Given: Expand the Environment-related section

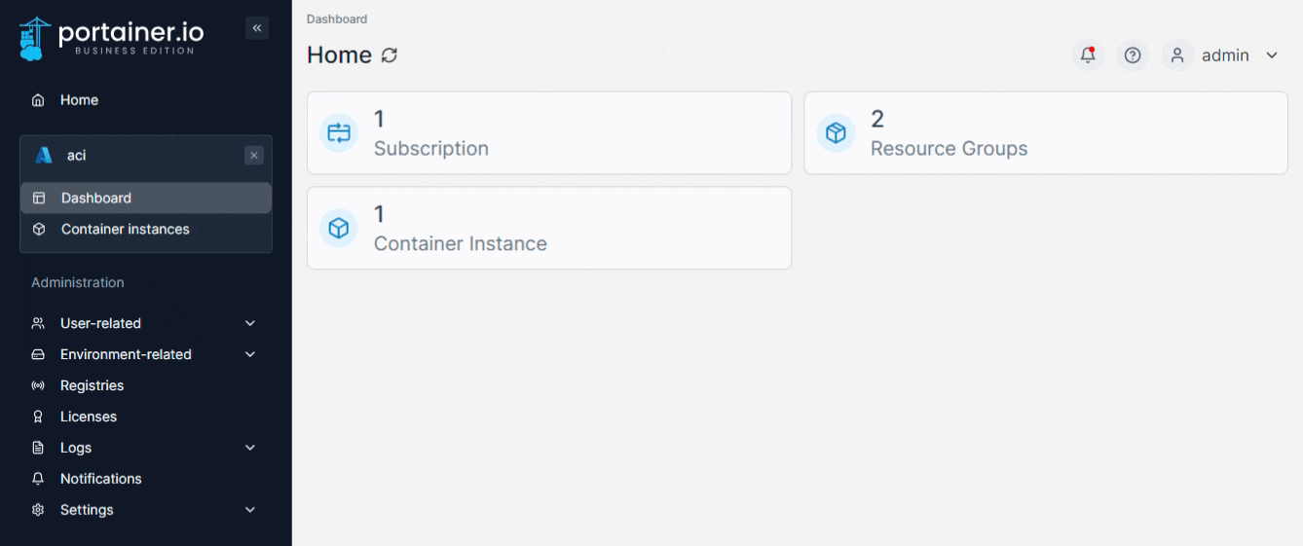Looking at the screenshot, I should 249,354.
